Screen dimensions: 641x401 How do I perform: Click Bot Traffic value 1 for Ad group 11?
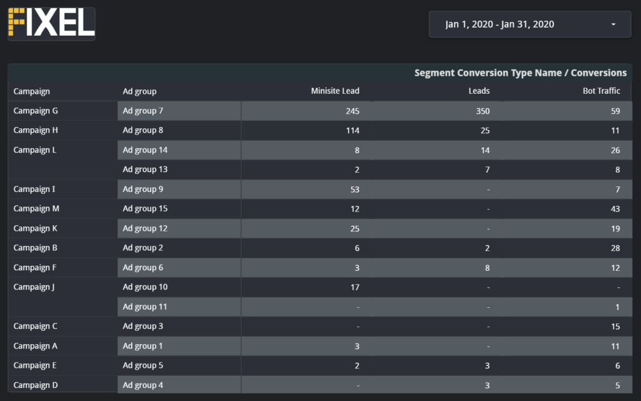pyautogui.click(x=617, y=307)
